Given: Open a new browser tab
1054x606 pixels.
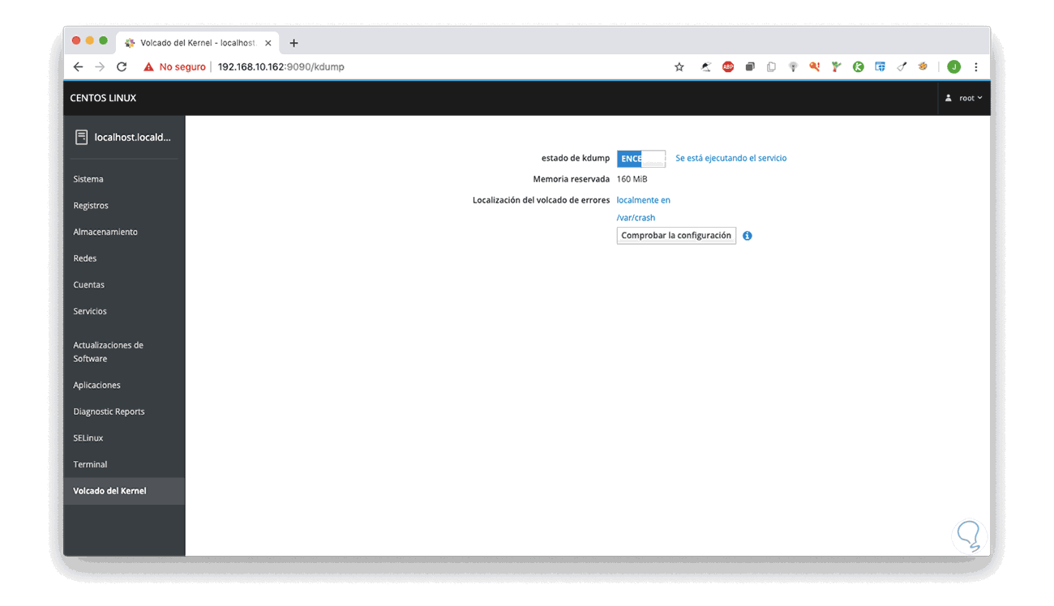Looking at the screenshot, I should pyautogui.click(x=293, y=43).
